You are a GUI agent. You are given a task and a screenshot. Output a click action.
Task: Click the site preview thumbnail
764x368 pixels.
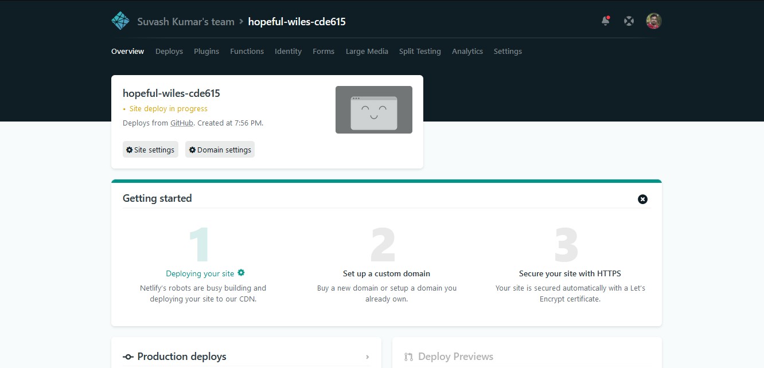[x=374, y=109]
